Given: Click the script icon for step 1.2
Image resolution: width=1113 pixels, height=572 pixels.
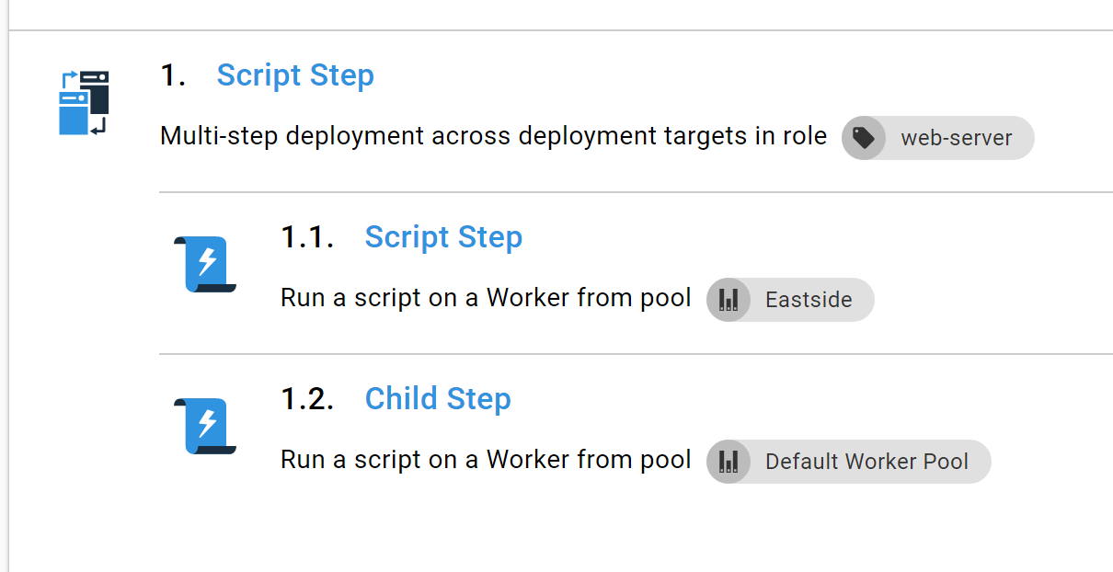Looking at the screenshot, I should pyautogui.click(x=205, y=427).
